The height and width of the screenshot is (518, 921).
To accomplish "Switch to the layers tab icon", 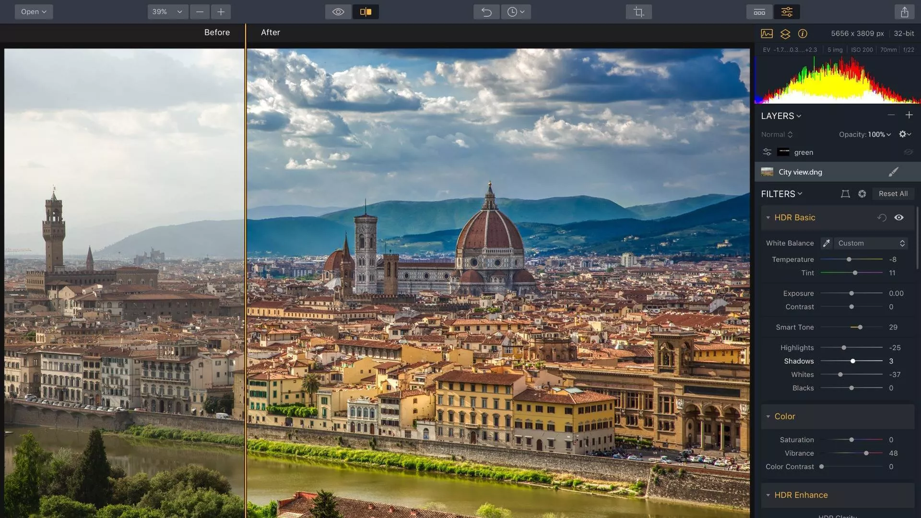I will 785,34.
